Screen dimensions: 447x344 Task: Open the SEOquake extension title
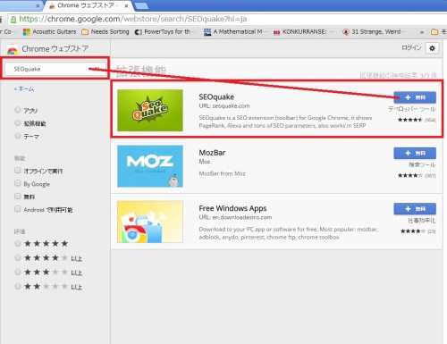coord(216,96)
